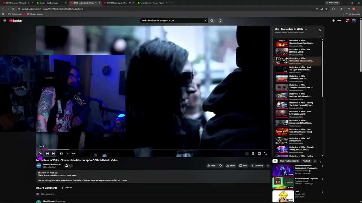Show more filter chips with right arrow
This screenshot has width=362, height=203.
point(320,162)
